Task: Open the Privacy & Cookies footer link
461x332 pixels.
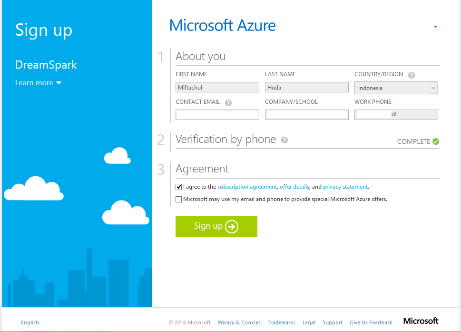Action: 239,322
